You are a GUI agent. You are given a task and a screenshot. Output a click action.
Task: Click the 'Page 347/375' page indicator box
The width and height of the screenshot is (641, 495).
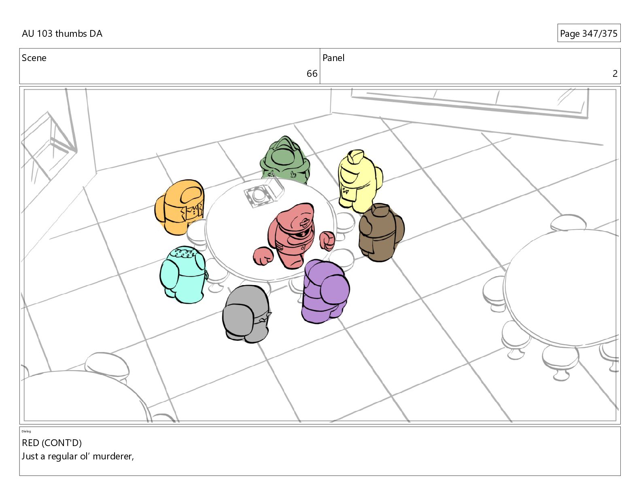point(588,33)
